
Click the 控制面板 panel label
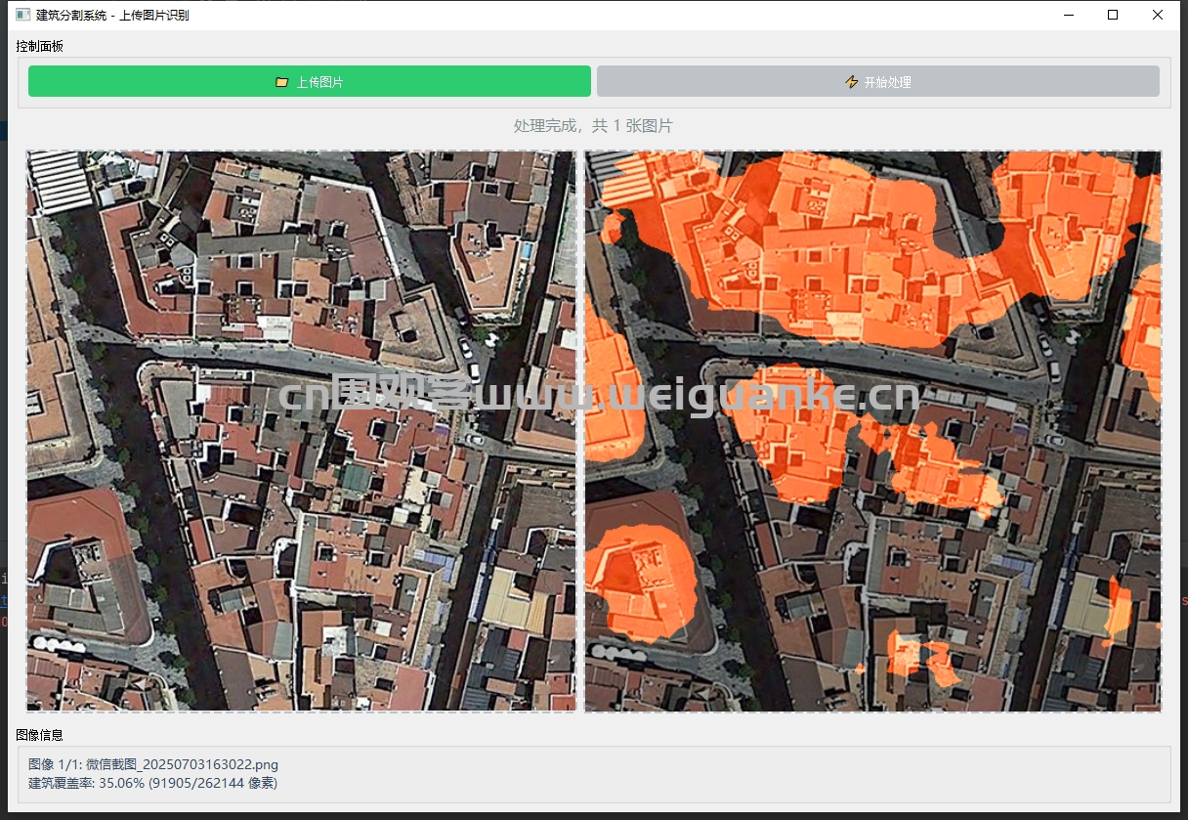(40, 46)
